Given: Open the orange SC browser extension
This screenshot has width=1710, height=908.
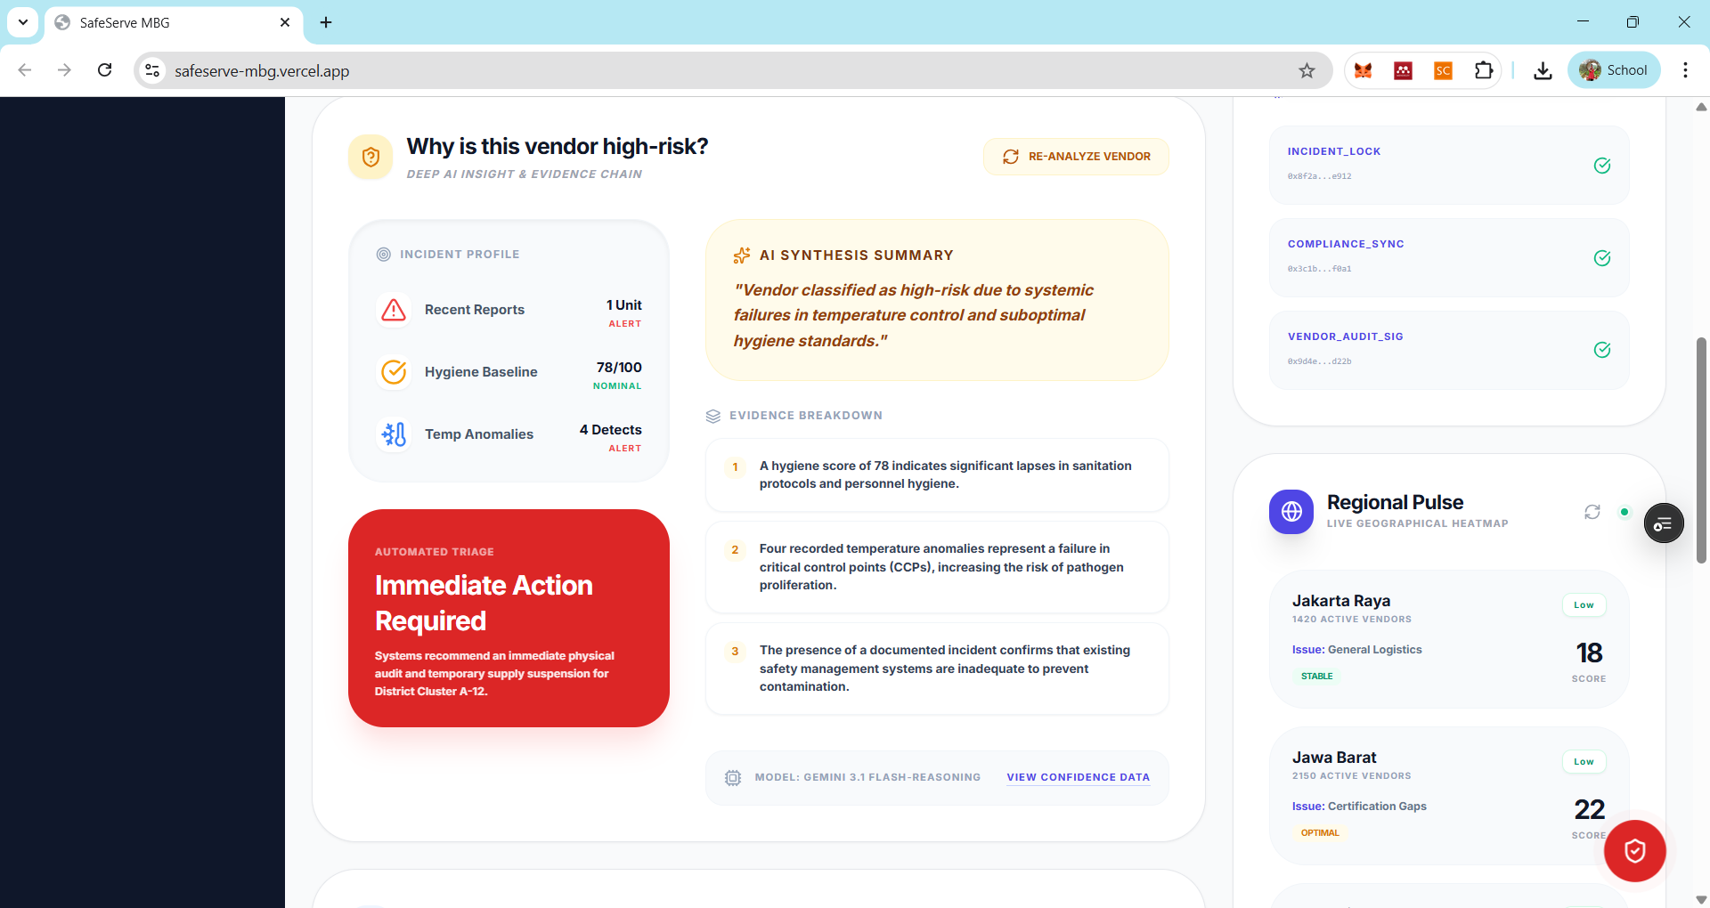Looking at the screenshot, I should click(1443, 70).
